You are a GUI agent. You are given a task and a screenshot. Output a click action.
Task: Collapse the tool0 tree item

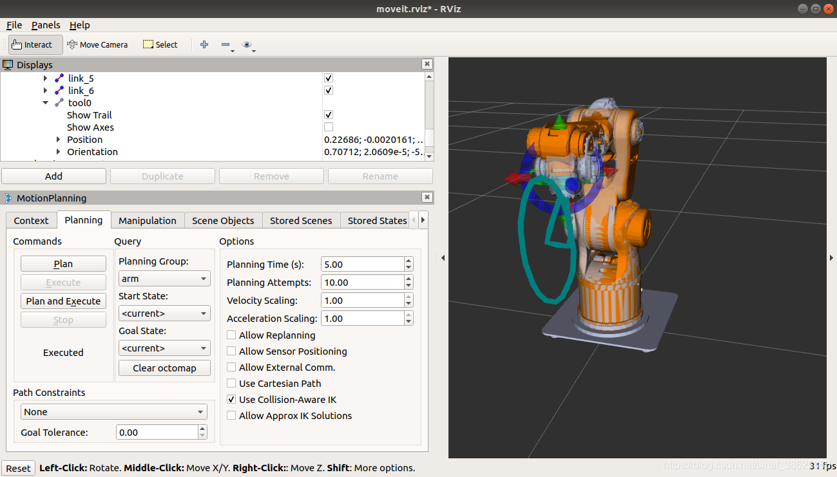coord(45,102)
